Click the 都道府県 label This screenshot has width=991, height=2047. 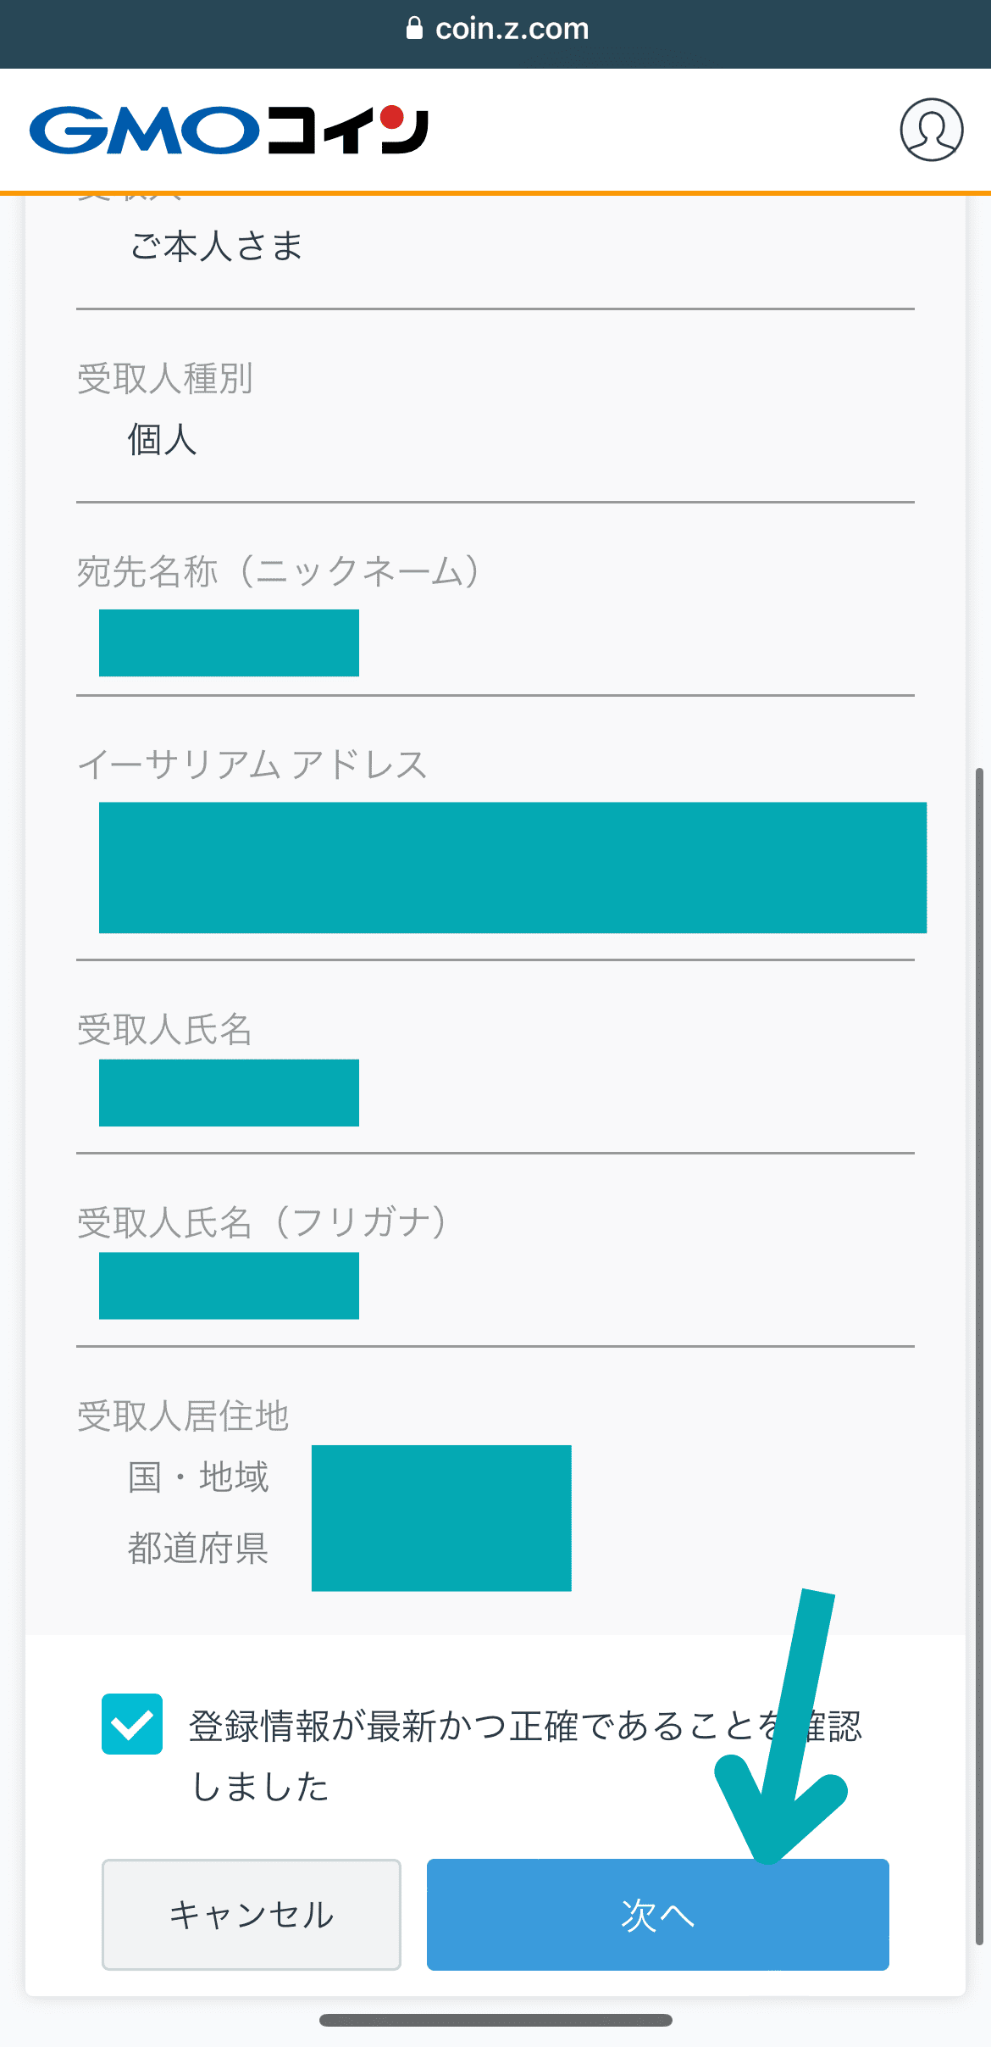tap(198, 1548)
